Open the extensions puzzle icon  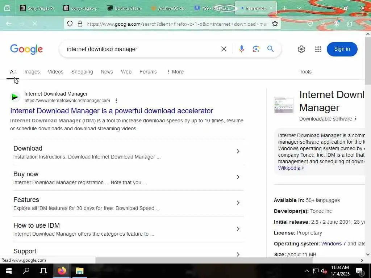click(349, 24)
